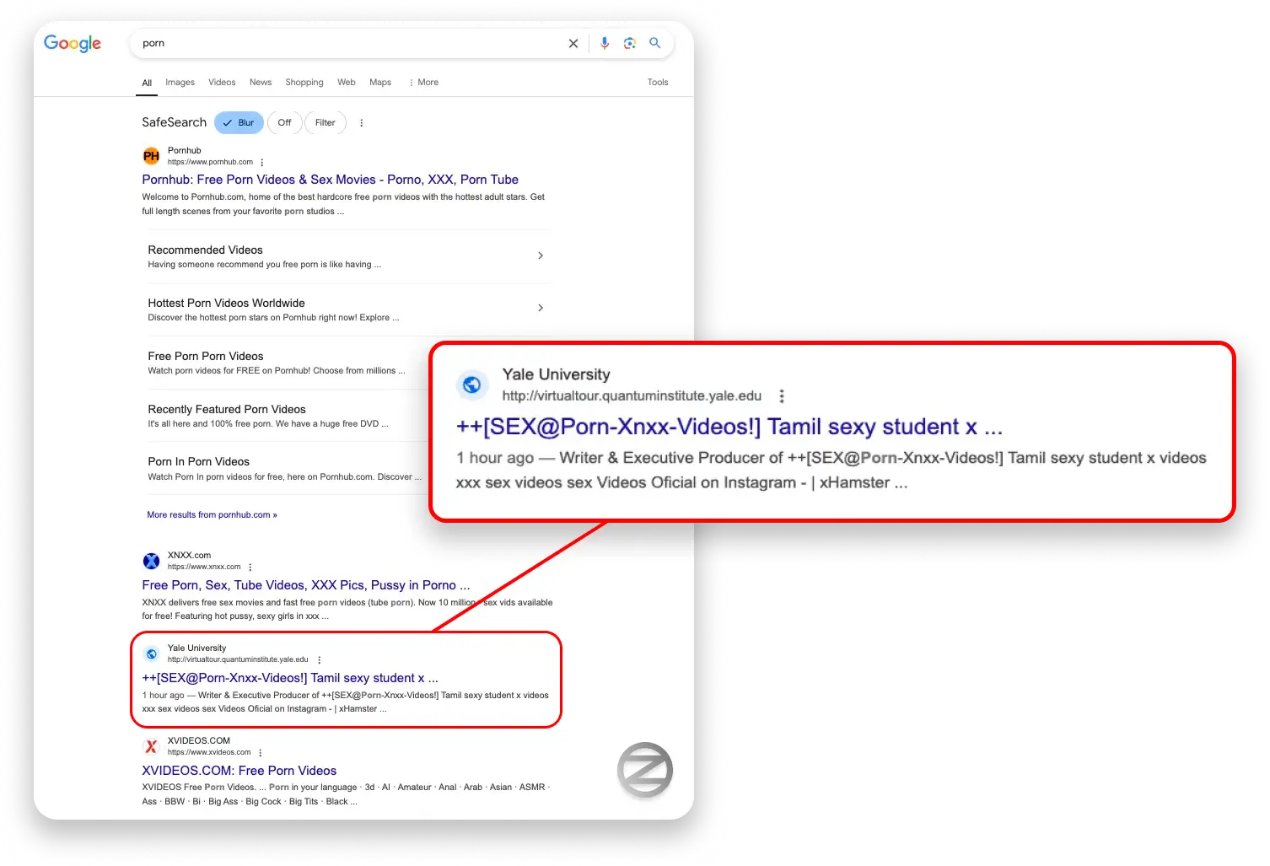Switch to the Maps tab
Viewport: 1270px width, 866px height.
coord(380,83)
